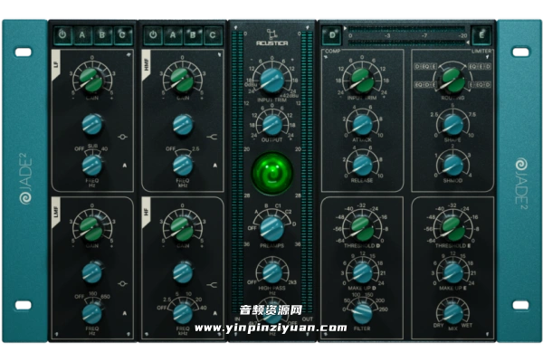
Task: Click the right arrow marker beside the D button
Action: 345,28
